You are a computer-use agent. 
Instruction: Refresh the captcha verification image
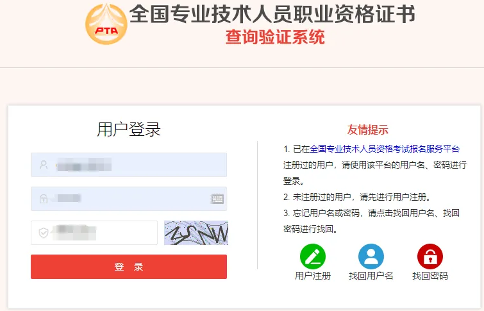[x=196, y=233]
